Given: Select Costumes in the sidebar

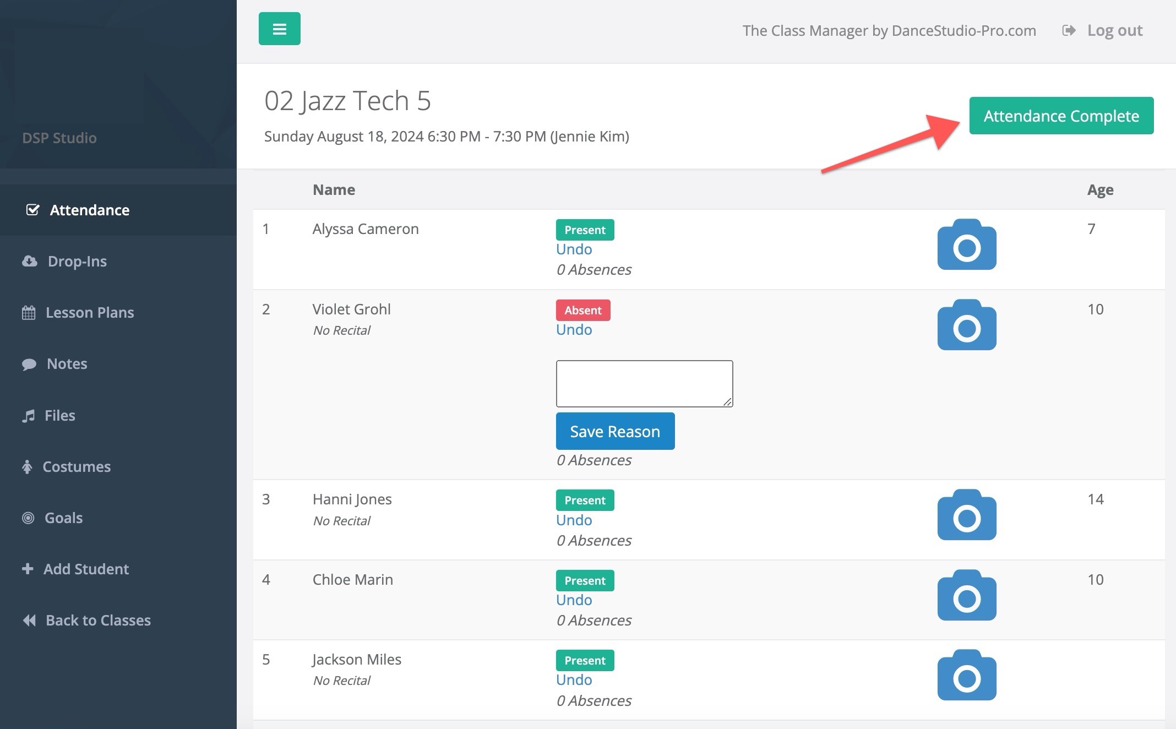Looking at the screenshot, I should click(x=76, y=466).
